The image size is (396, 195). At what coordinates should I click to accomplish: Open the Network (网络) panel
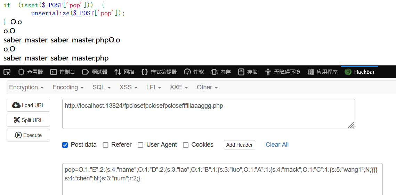pos(124,72)
